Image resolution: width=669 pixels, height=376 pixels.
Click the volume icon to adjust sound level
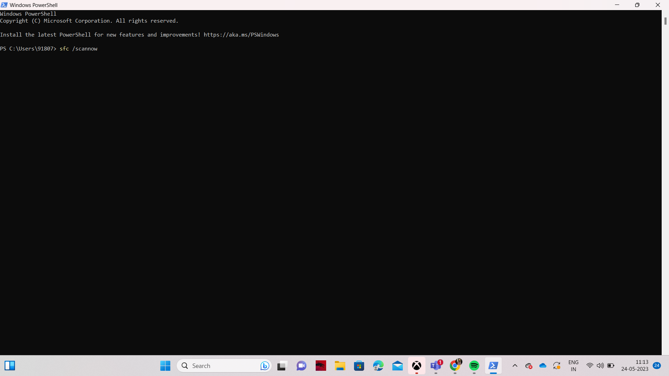coord(600,366)
